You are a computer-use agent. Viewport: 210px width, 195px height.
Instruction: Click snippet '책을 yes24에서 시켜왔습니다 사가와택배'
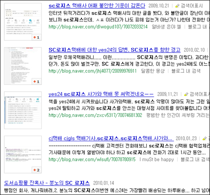[x=90, y=101]
